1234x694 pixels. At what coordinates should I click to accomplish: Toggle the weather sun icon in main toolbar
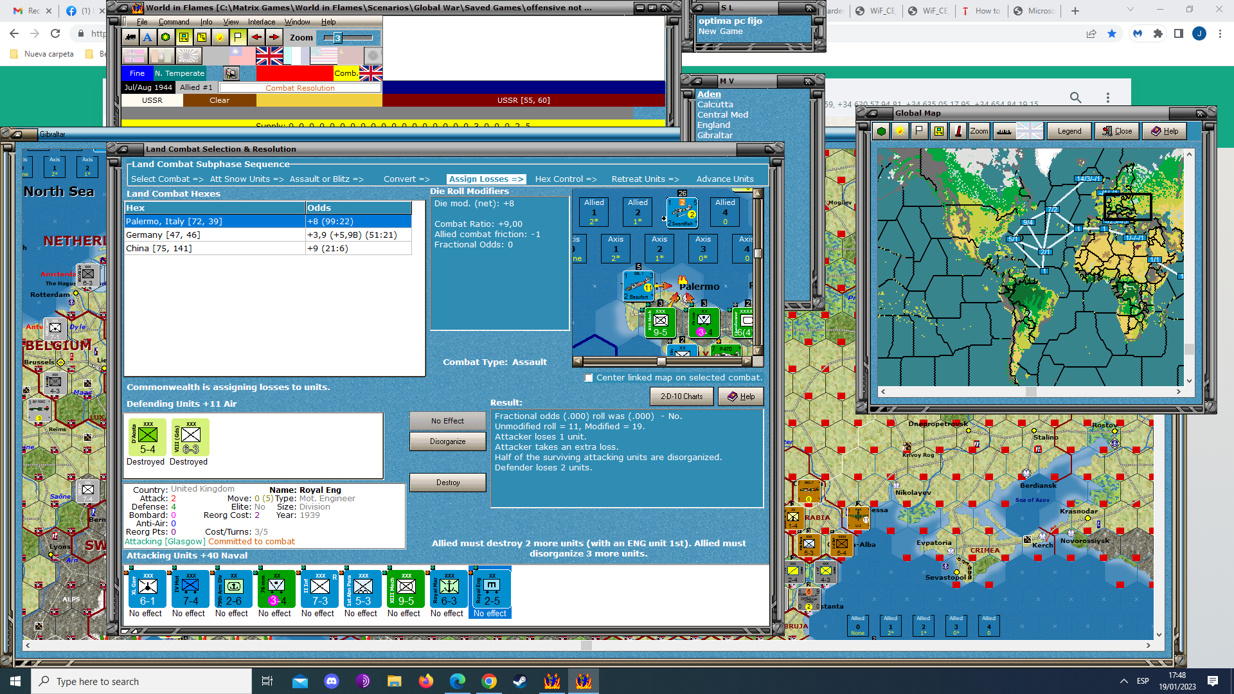(x=220, y=37)
